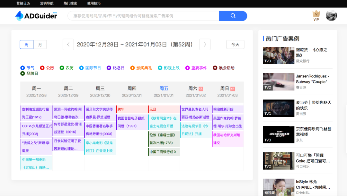Open the 微粒贷 - 《心愿之路》 title link
This screenshot has height=196, width=347.
[312, 52]
